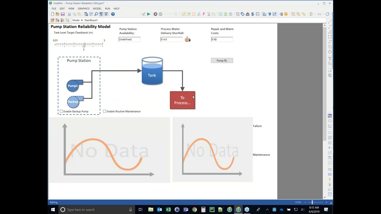
Task: Open Chrome from the taskbar
Action: (194, 210)
